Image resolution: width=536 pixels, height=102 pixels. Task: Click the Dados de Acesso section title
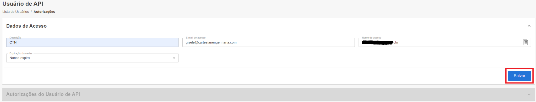tap(26, 26)
